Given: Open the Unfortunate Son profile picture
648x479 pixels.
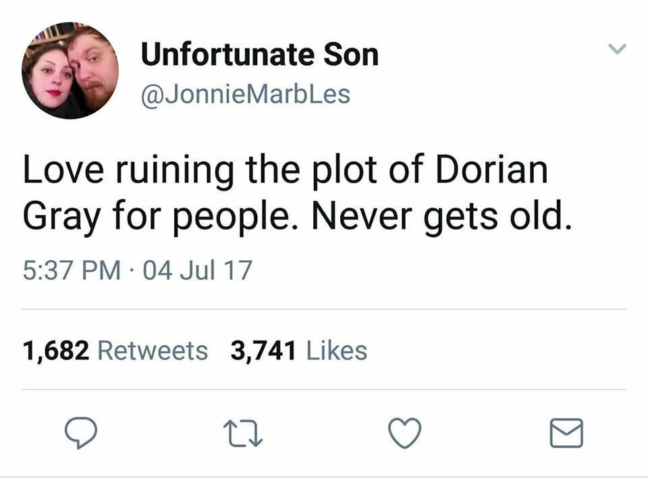Looking at the screenshot, I should click(x=70, y=70).
